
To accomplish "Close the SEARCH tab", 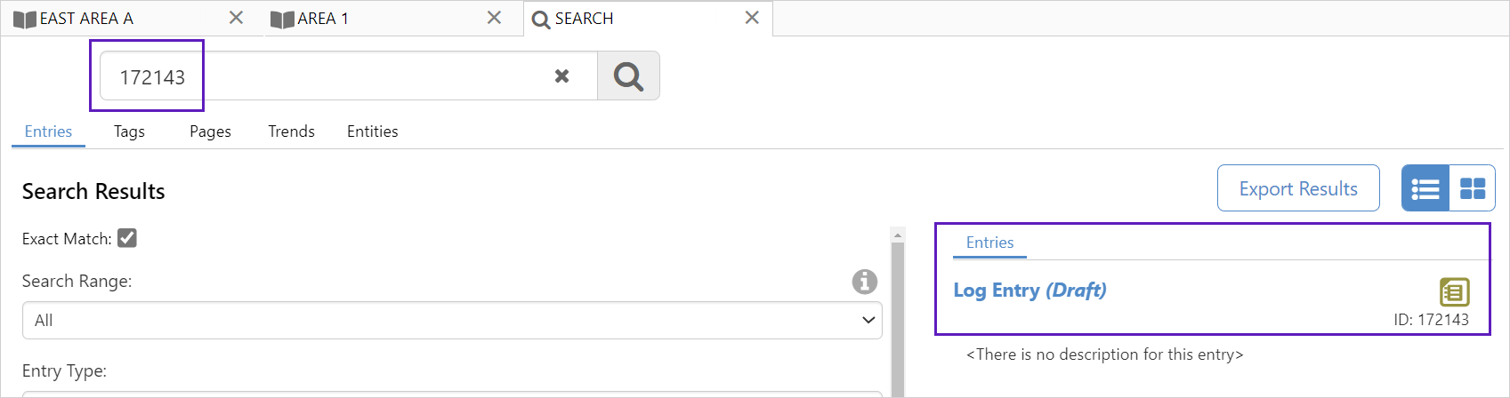I will [752, 18].
